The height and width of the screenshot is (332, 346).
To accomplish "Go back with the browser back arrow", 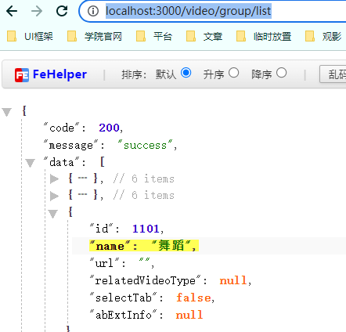I will tap(12, 11).
